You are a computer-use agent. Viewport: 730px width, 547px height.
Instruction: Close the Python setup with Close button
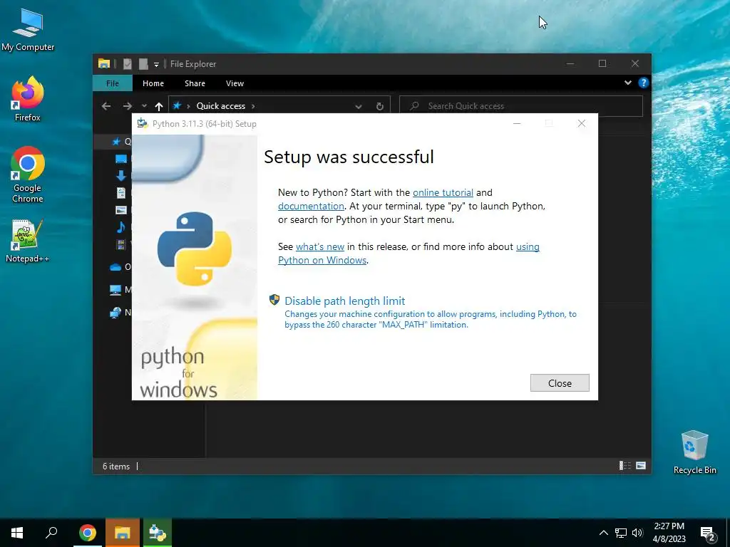[560, 382]
